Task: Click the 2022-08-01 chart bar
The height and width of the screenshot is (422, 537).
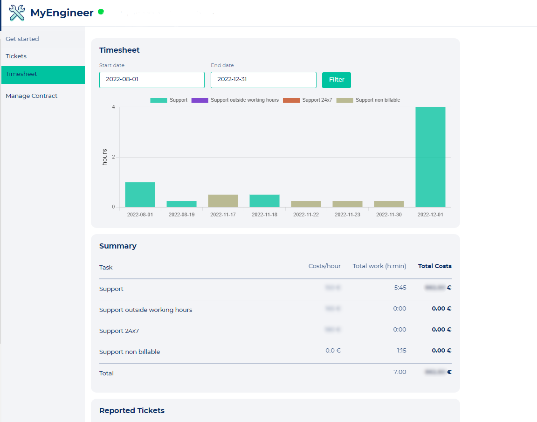Action: click(x=140, y=194)
